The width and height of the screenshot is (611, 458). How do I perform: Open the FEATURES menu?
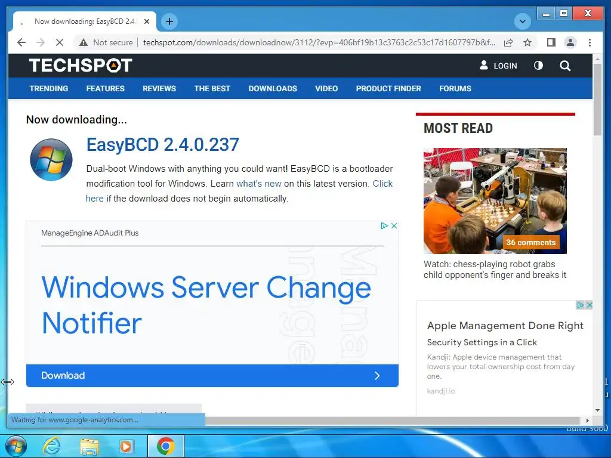tap(105, 88)
